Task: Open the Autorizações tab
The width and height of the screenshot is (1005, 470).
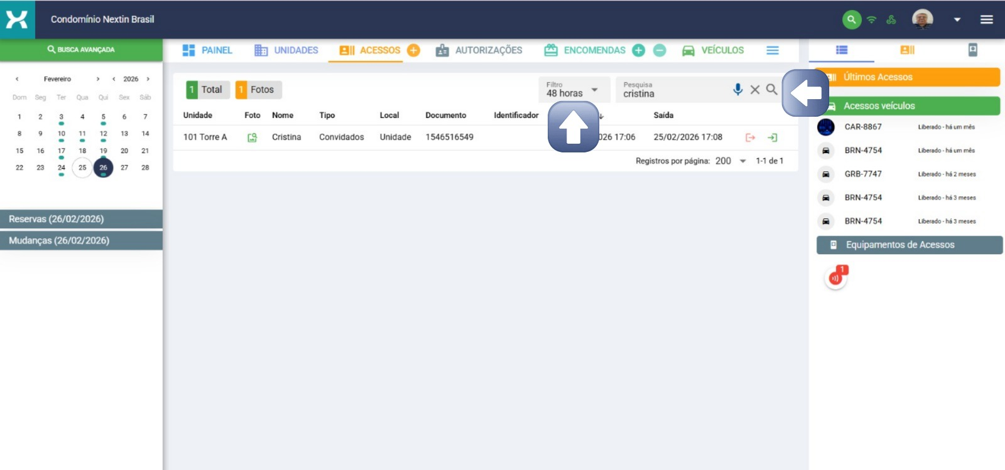Action: 479,50
